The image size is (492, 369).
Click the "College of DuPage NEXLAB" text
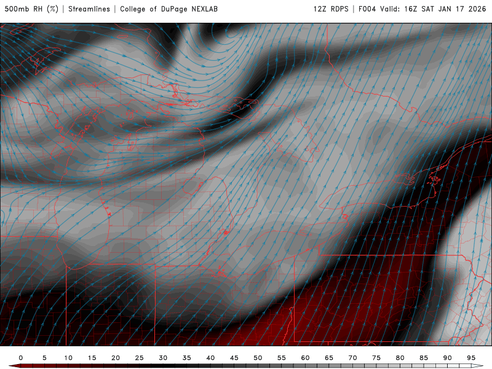[x=169, y=9]
